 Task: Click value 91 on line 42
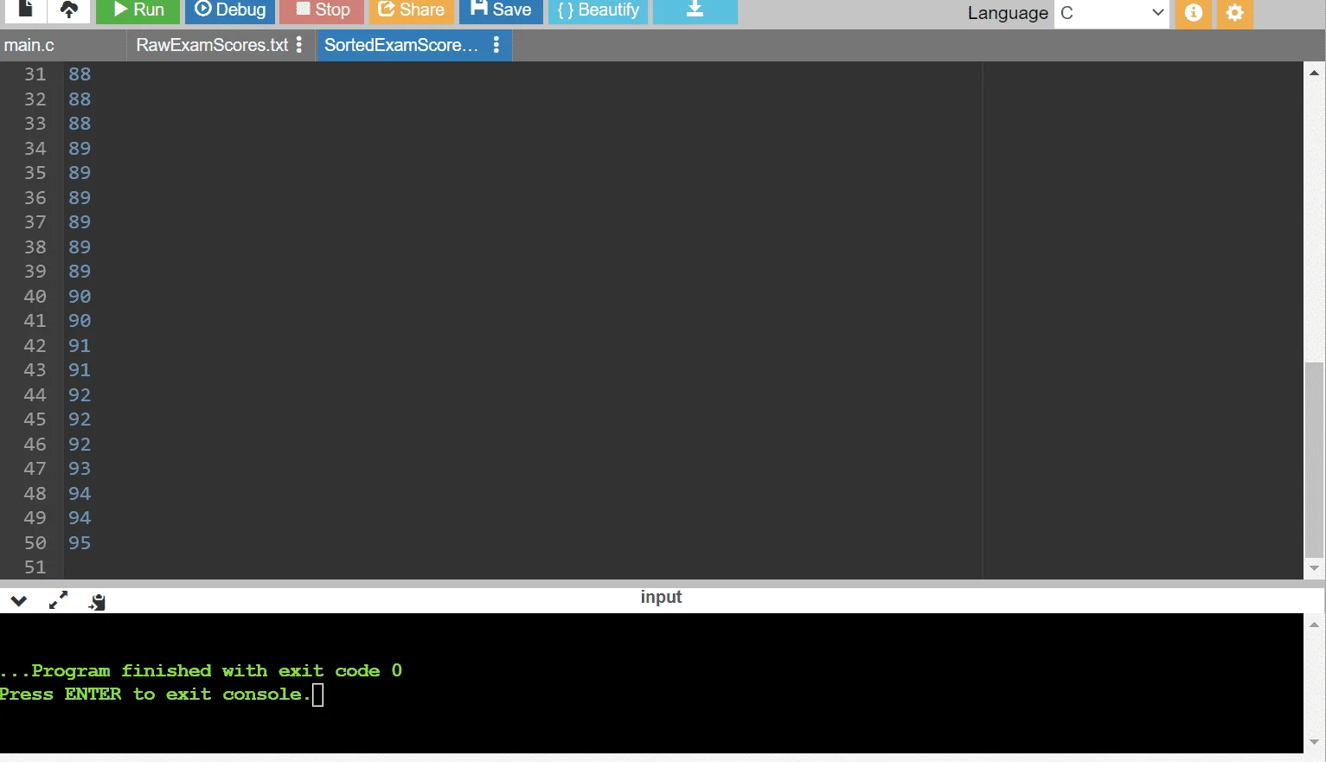click(80, 346)
